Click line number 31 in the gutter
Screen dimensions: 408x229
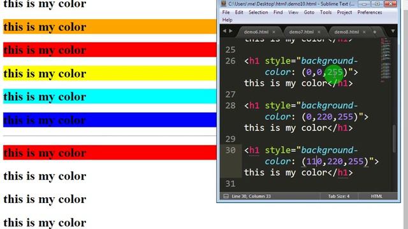(230, 184)
